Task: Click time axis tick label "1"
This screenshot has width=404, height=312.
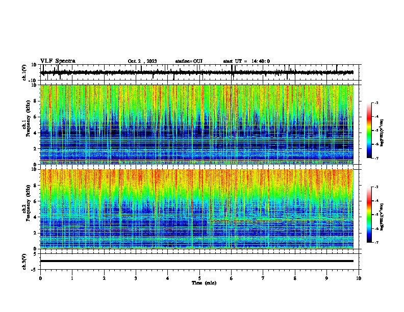Action: tap(72, 278)
